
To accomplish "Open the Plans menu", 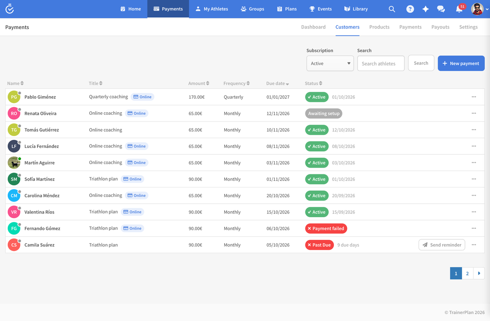I will (x=287, y=9).
